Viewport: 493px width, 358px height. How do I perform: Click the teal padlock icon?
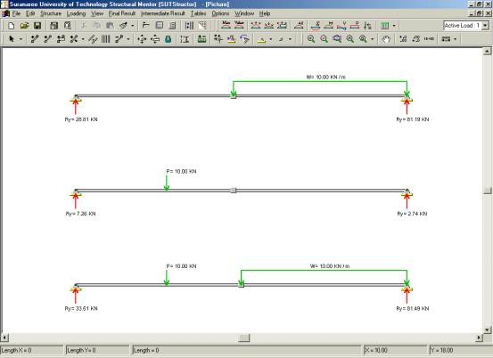168,39
